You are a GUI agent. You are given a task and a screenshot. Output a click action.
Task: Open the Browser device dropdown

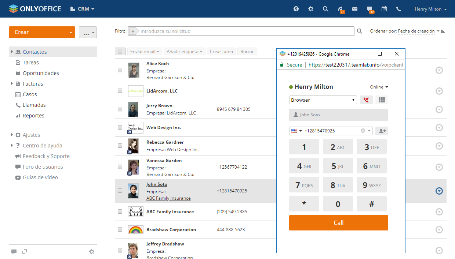tap(323, 100)
